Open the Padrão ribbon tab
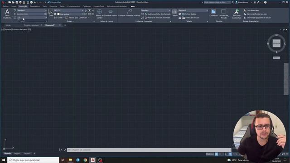290x163 pixels. coord(5,6)
